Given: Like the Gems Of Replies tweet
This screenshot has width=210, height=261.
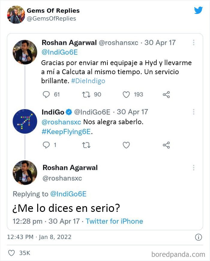Looking at the screenshot, I should pos(11,253).
